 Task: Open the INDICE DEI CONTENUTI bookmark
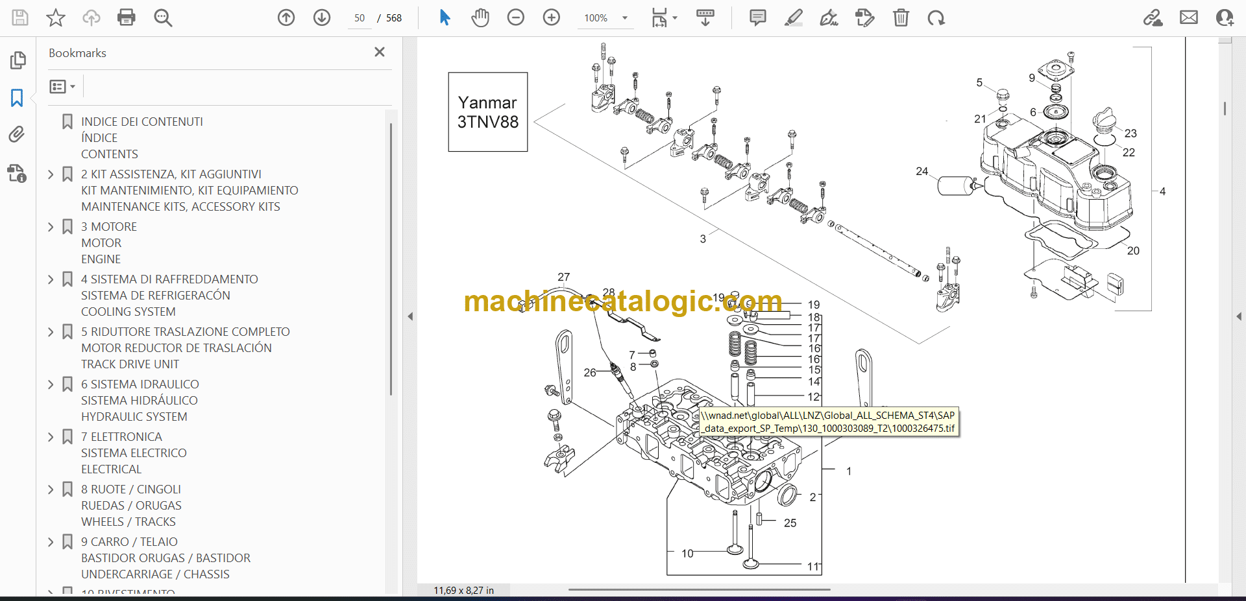[x=141, y=122]
